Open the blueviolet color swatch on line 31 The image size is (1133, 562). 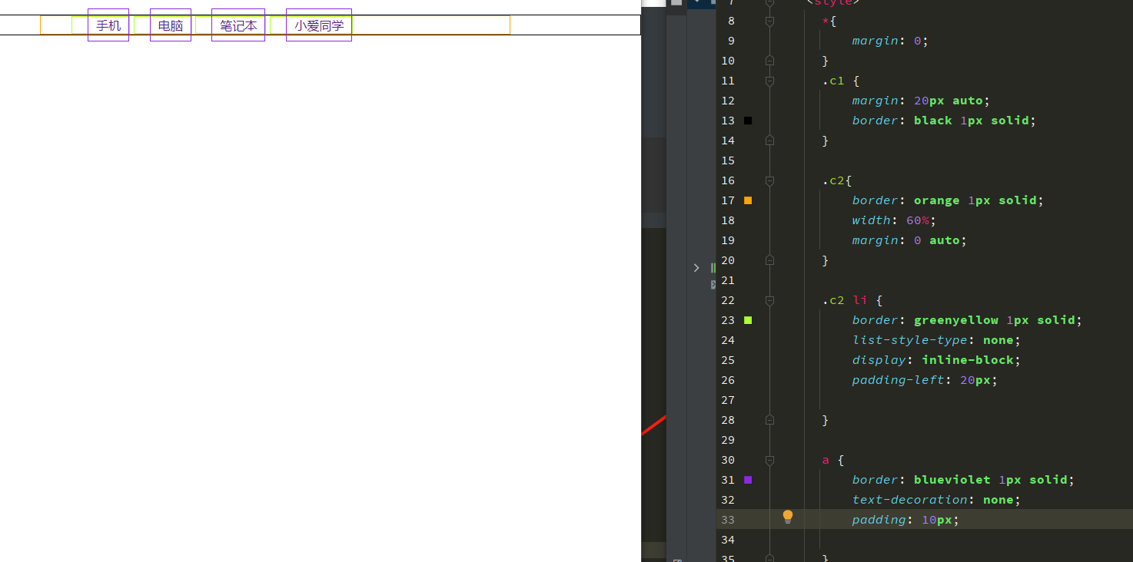748,480
